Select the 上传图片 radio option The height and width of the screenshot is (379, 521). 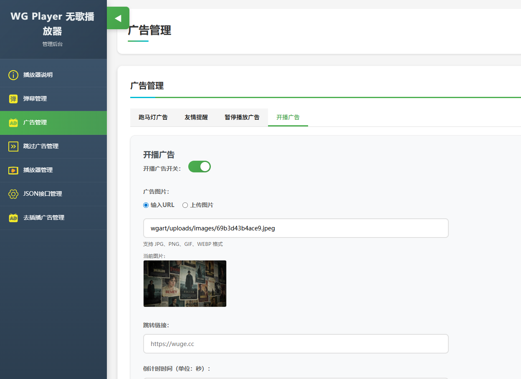(x=185, y=205)
